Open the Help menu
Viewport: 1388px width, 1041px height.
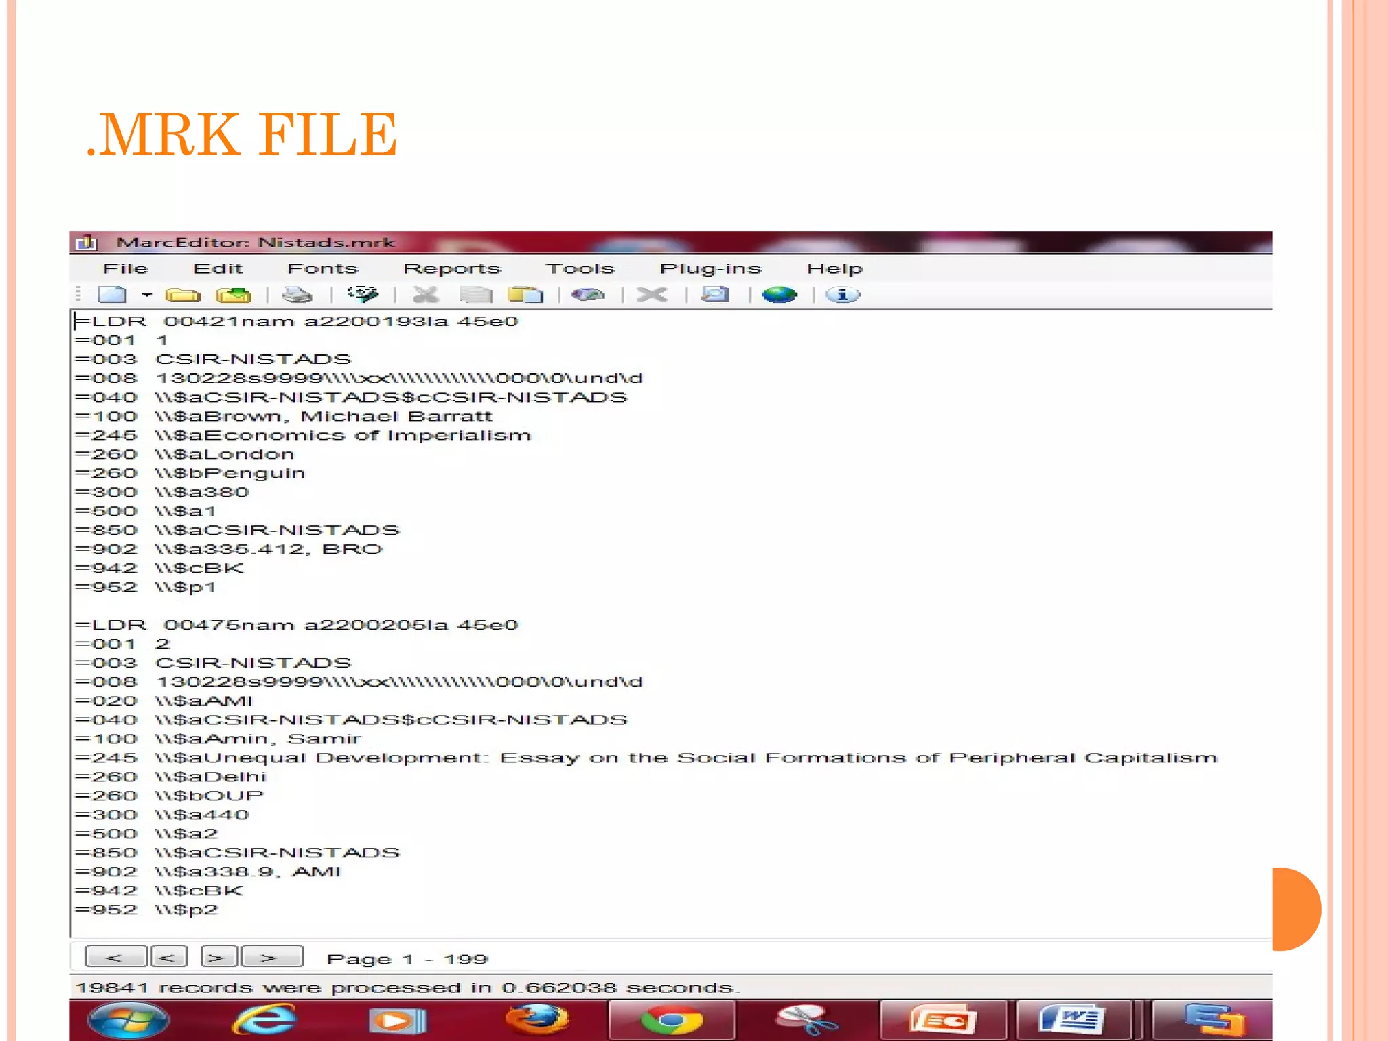[x=834, y=268]
